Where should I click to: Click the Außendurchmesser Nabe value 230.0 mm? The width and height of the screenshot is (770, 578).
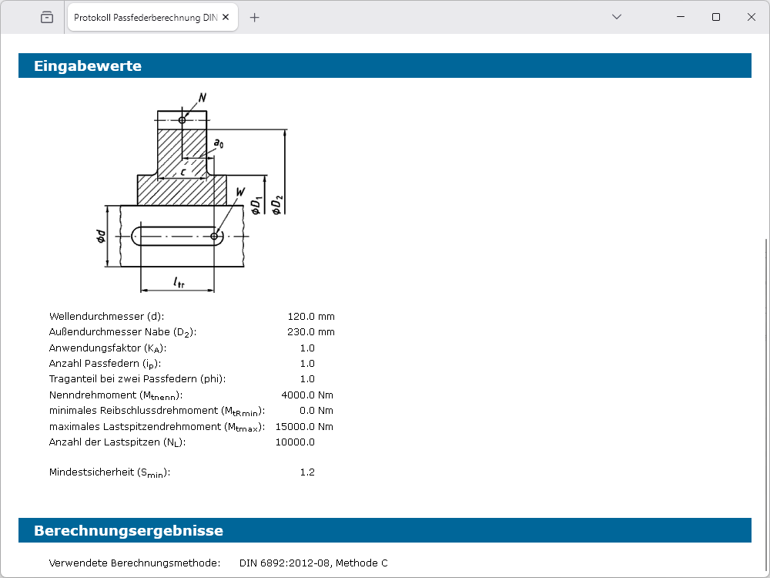coord(310,332)
